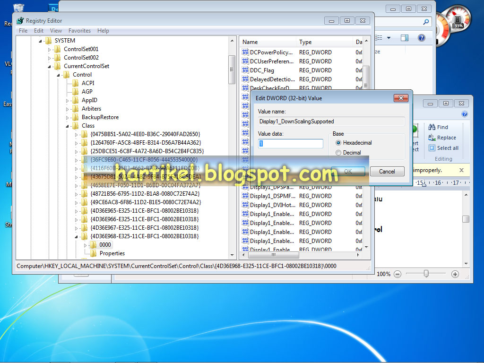The image size is (484, 363).
Task: Click the zoom out minus button
Action: point(398,274)
